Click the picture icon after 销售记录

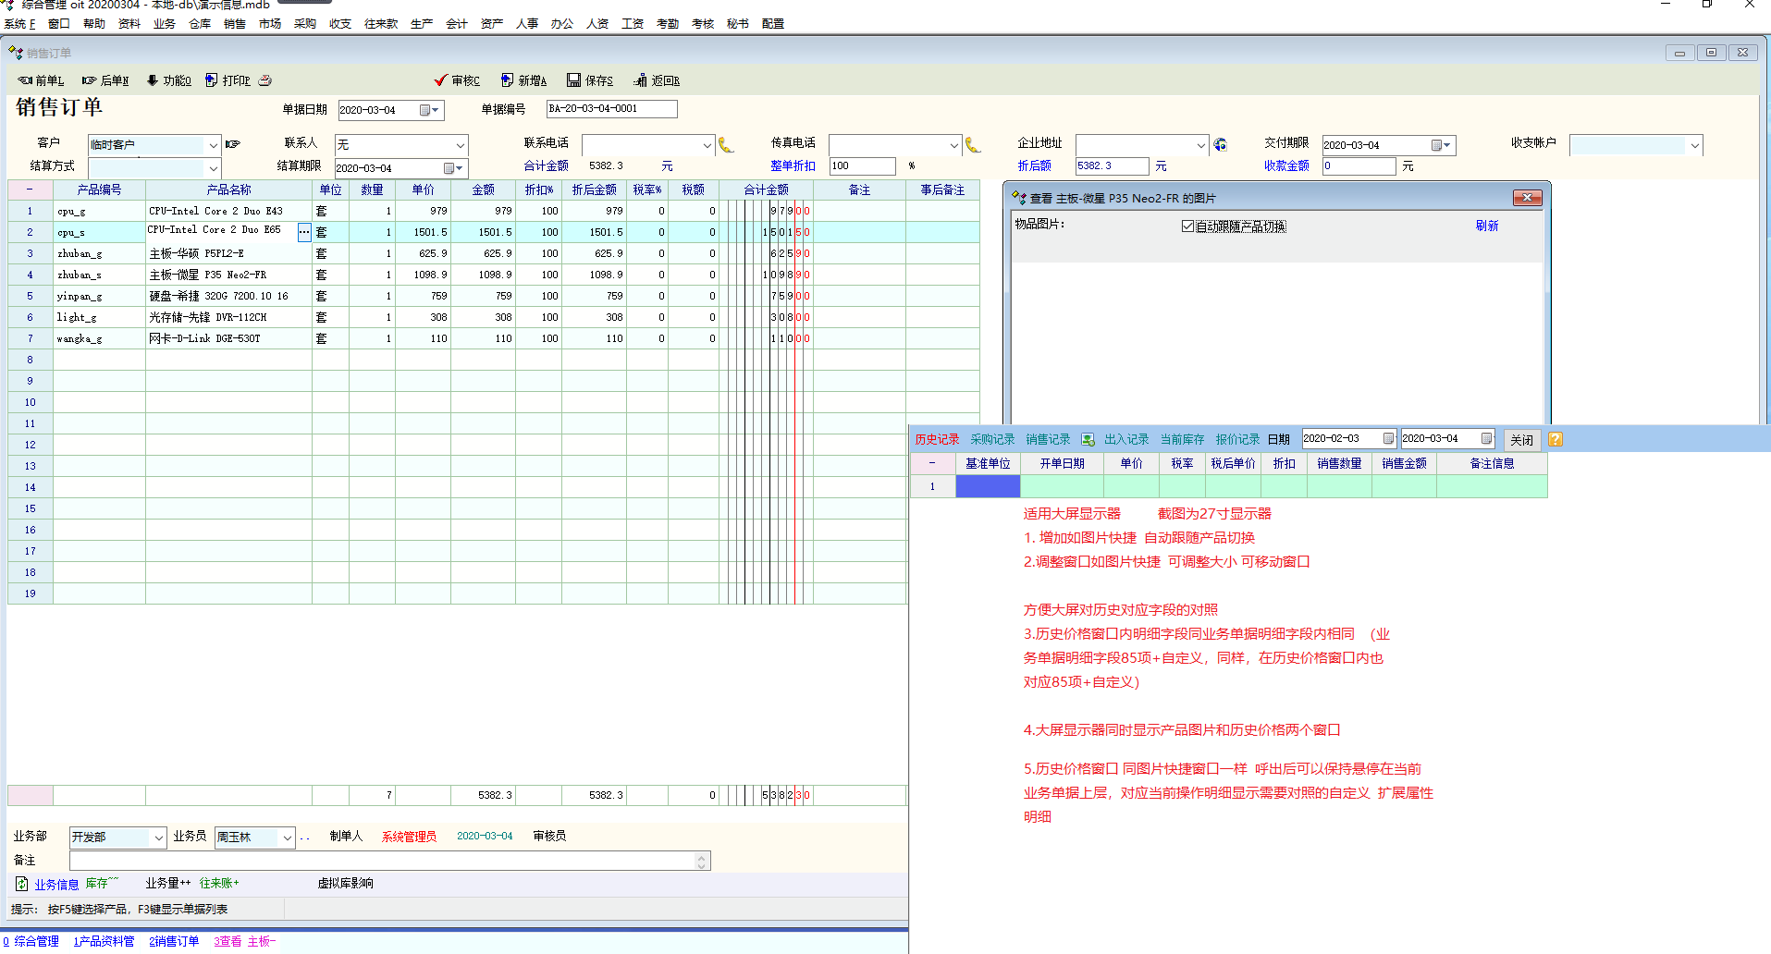pyautogui.click(x=1088, y=439)
